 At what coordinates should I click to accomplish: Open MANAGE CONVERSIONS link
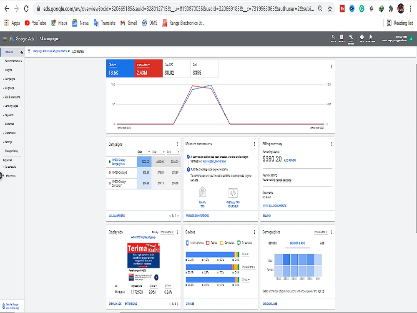[x=197, y=216]
